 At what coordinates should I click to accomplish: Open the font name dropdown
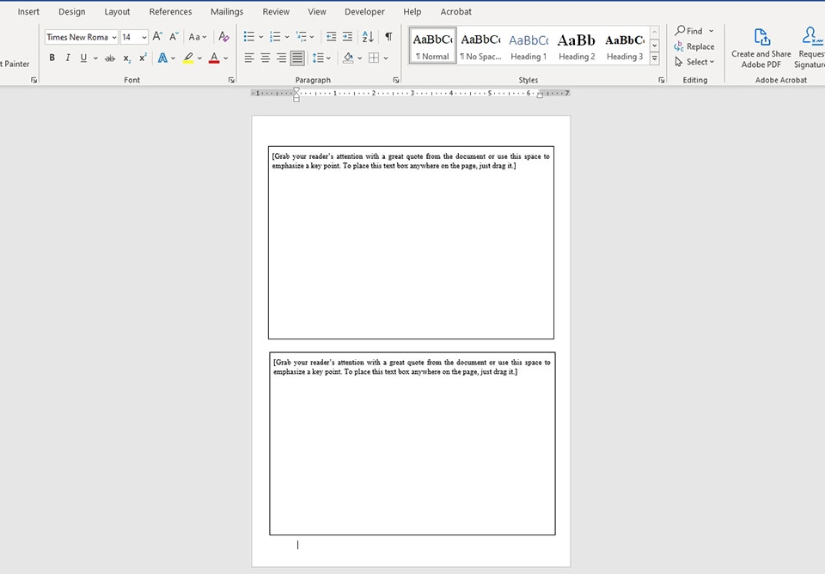tap(114, 38)
